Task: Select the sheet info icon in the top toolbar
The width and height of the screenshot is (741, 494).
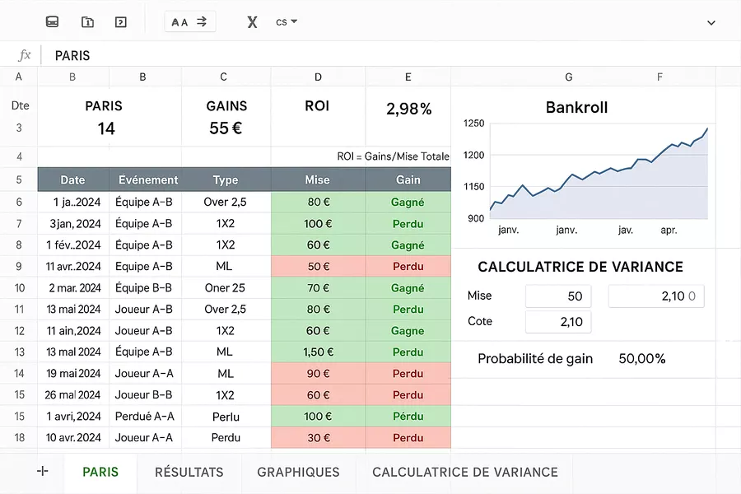Action: 87,21
